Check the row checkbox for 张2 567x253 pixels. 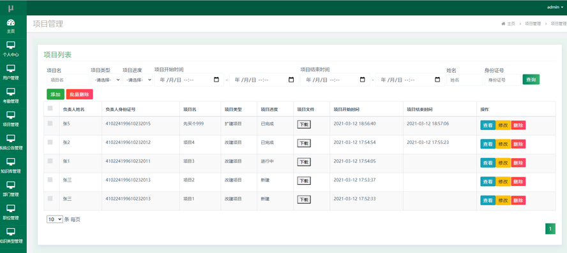(50, 142)
